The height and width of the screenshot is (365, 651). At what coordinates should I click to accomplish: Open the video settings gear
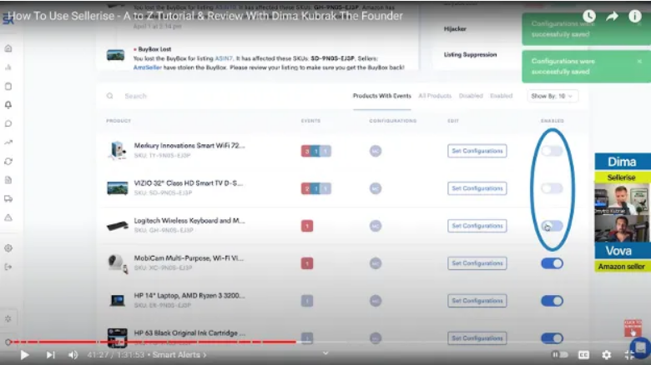click(607, 355)
